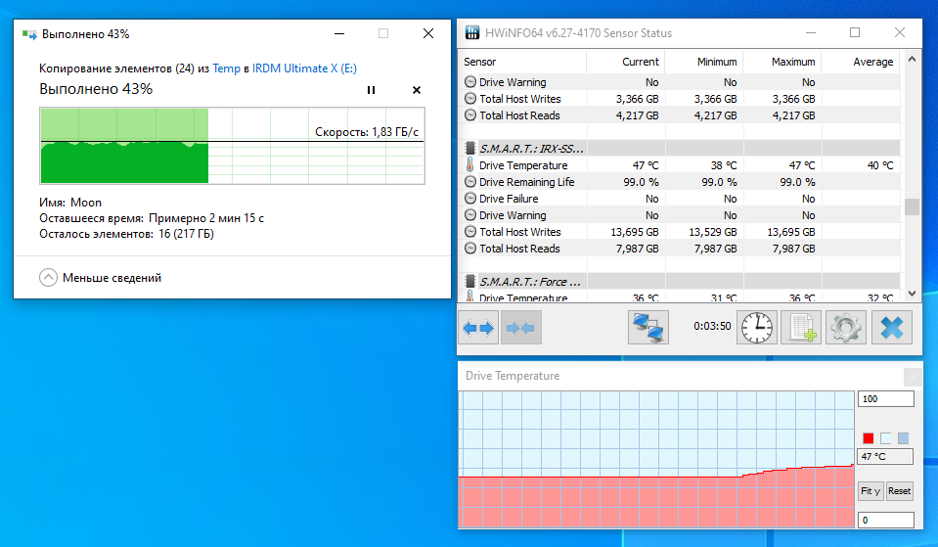Viewport: 938px width, 547px height.
Task: Click the graph maximum value field 100
Action: pyautogui.click(x=886, y=398)
